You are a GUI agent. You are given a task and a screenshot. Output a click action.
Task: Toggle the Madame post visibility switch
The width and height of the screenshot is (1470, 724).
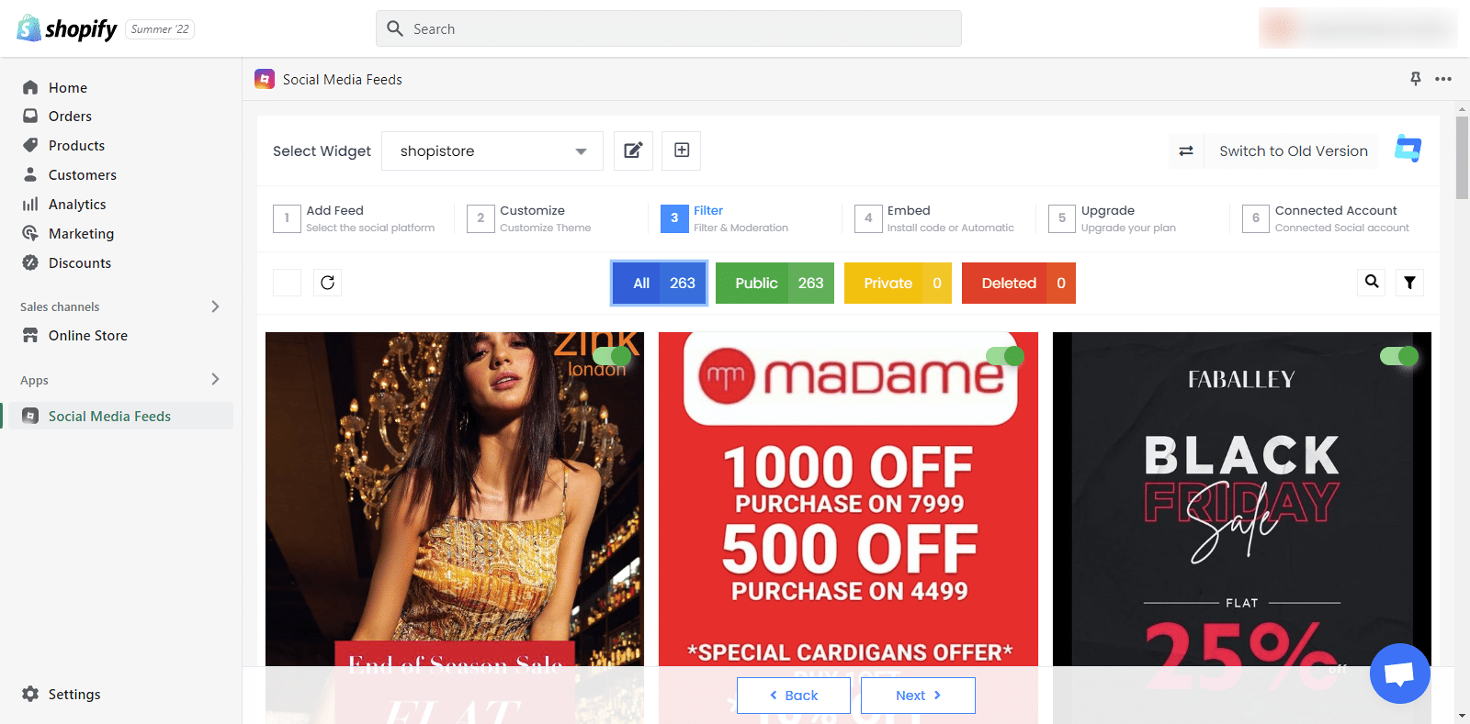click(x=1005, y=356)
